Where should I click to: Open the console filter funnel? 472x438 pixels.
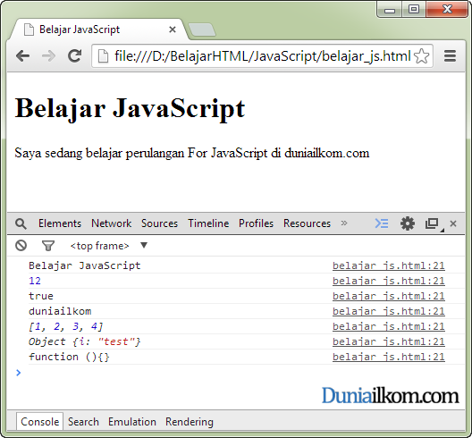point(48,246)
